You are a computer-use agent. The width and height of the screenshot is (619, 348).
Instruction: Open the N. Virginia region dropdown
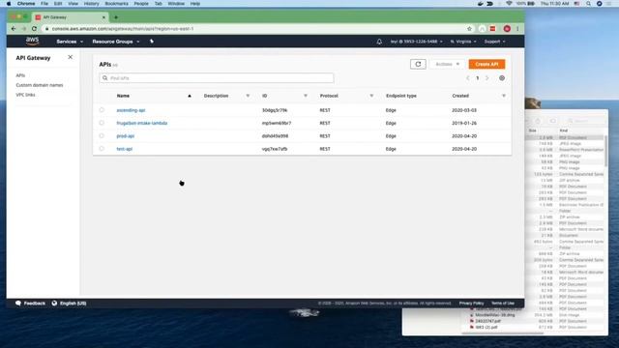pyautogui.click(x=463, y=42)
